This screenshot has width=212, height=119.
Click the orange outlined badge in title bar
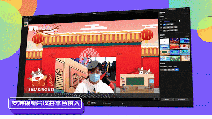click(x=172, y=9)
